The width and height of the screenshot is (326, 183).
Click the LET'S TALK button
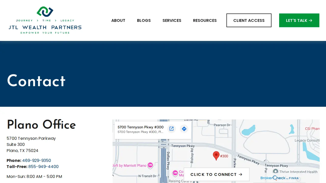(299, 20)
